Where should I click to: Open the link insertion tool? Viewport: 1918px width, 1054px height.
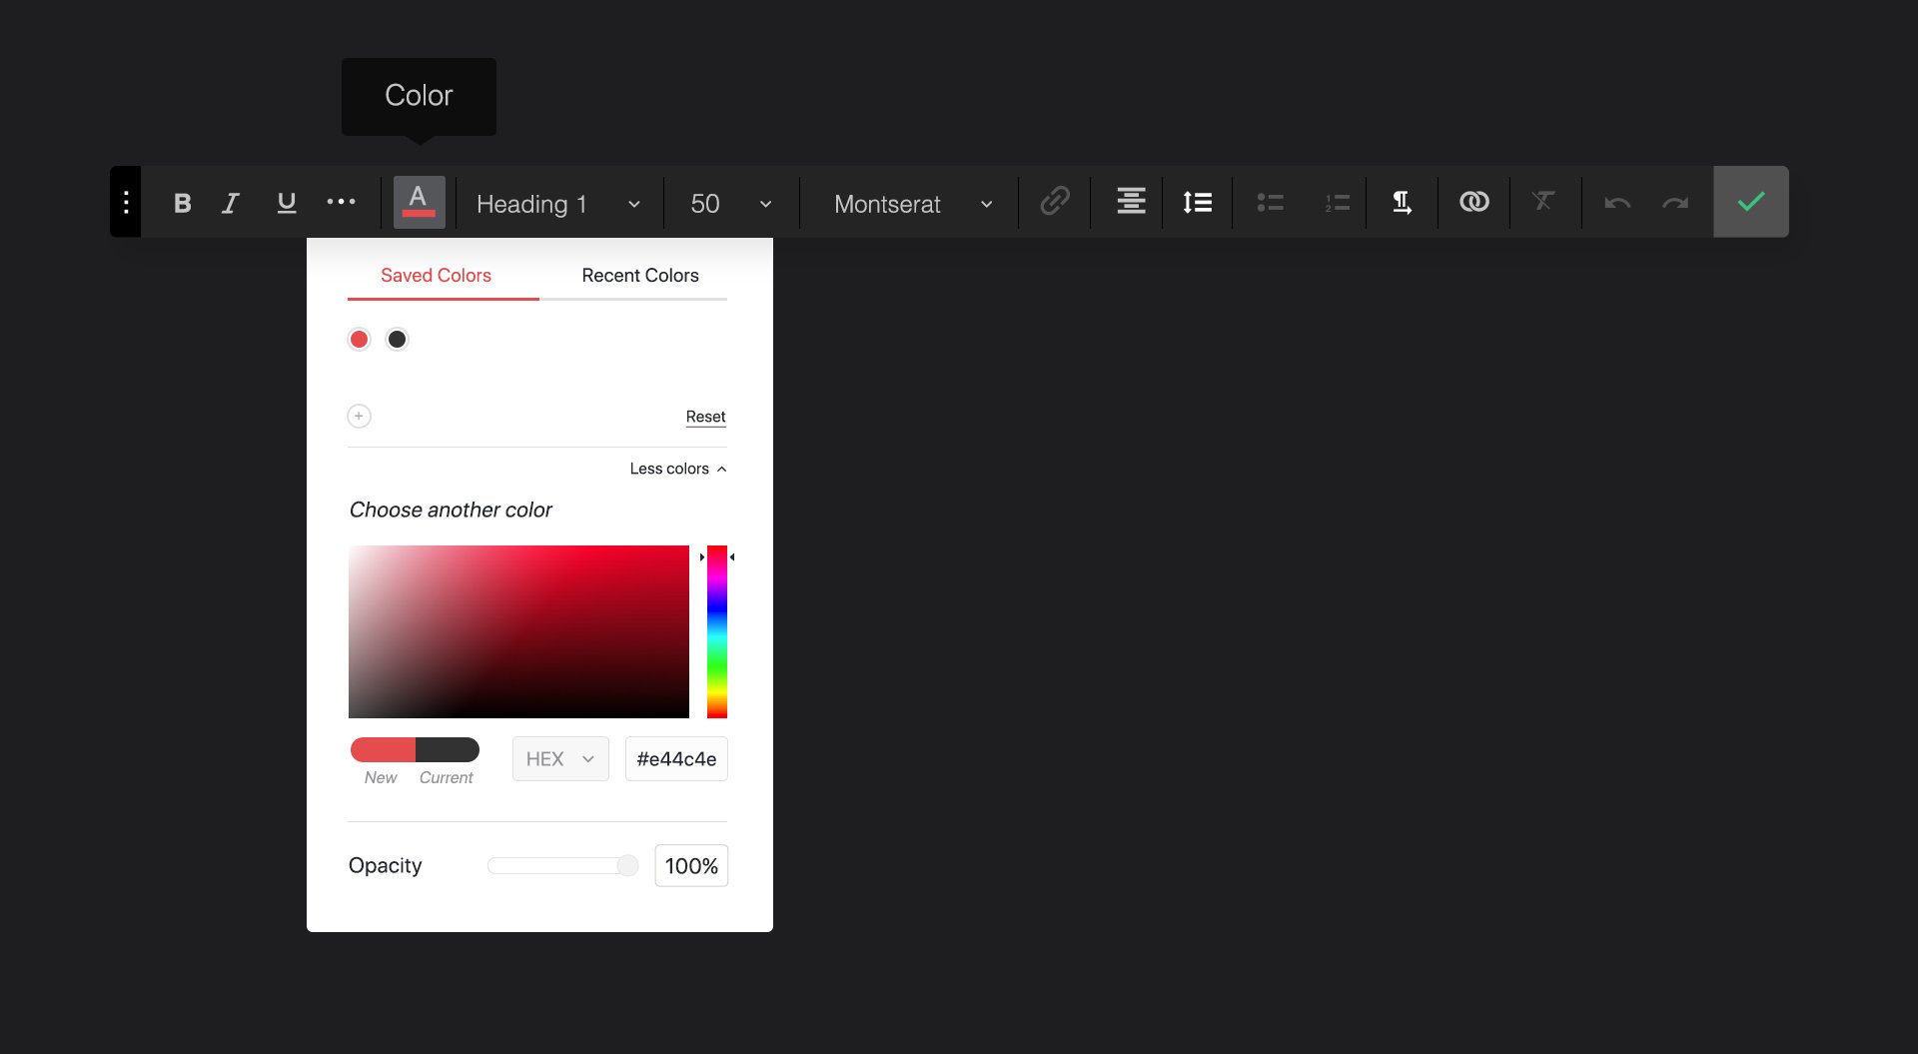1055,202
